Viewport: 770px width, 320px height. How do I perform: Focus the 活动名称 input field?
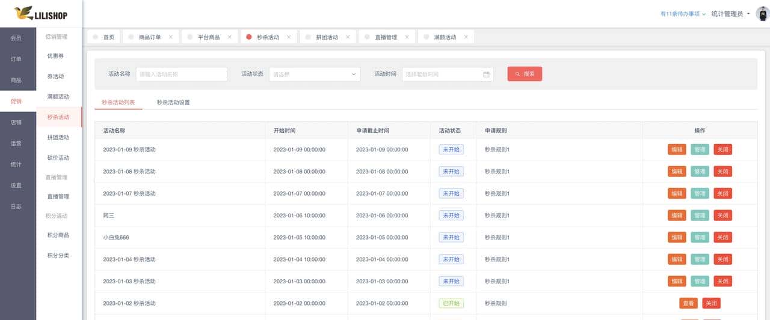[182, 74]
